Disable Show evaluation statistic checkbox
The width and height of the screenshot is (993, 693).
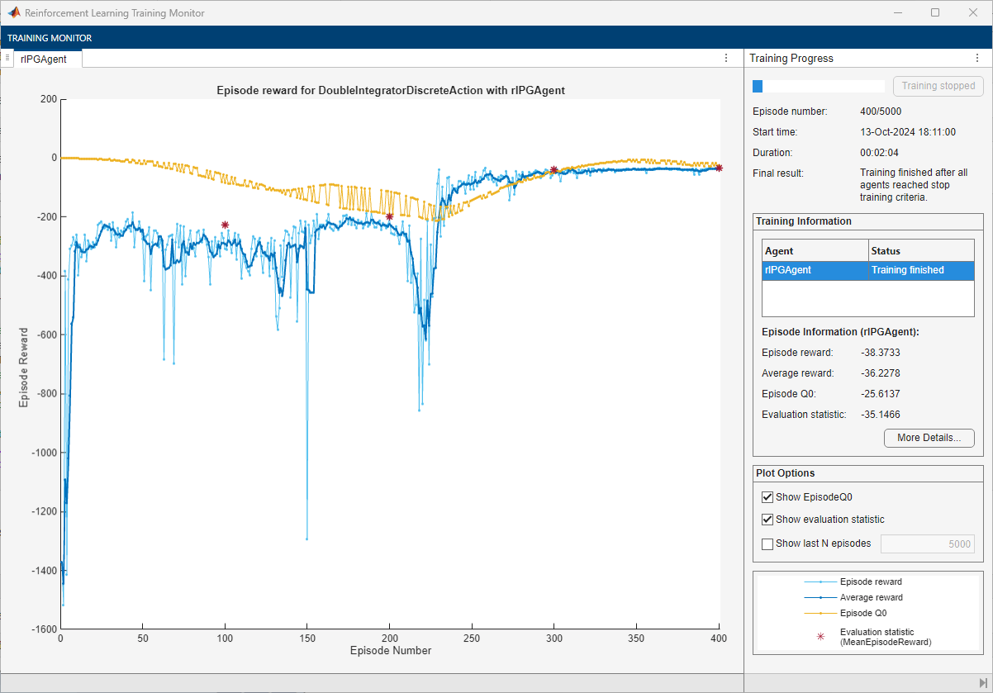pyautogui.click(x=767, y=520)
